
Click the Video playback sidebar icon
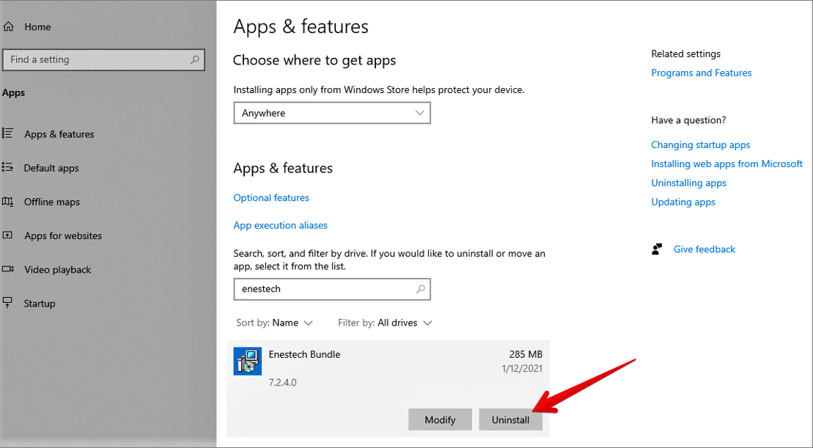[x=7, y=269]
